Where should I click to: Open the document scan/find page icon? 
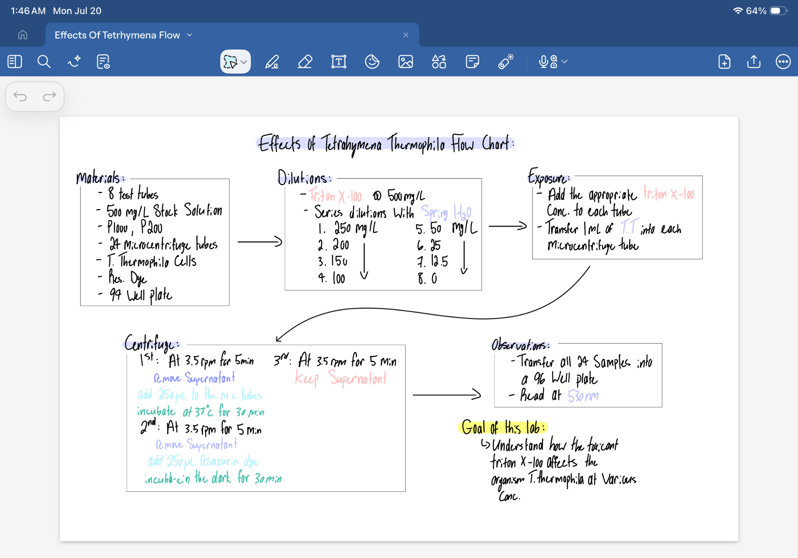pyautogui.click(x=103, y=62)
